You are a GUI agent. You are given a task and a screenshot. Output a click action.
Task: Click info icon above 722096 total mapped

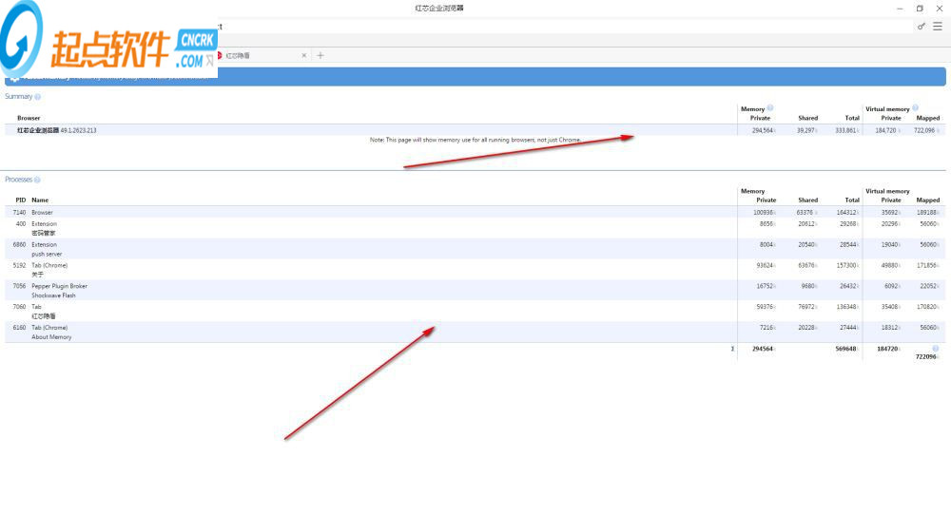(x=935, y=349)
